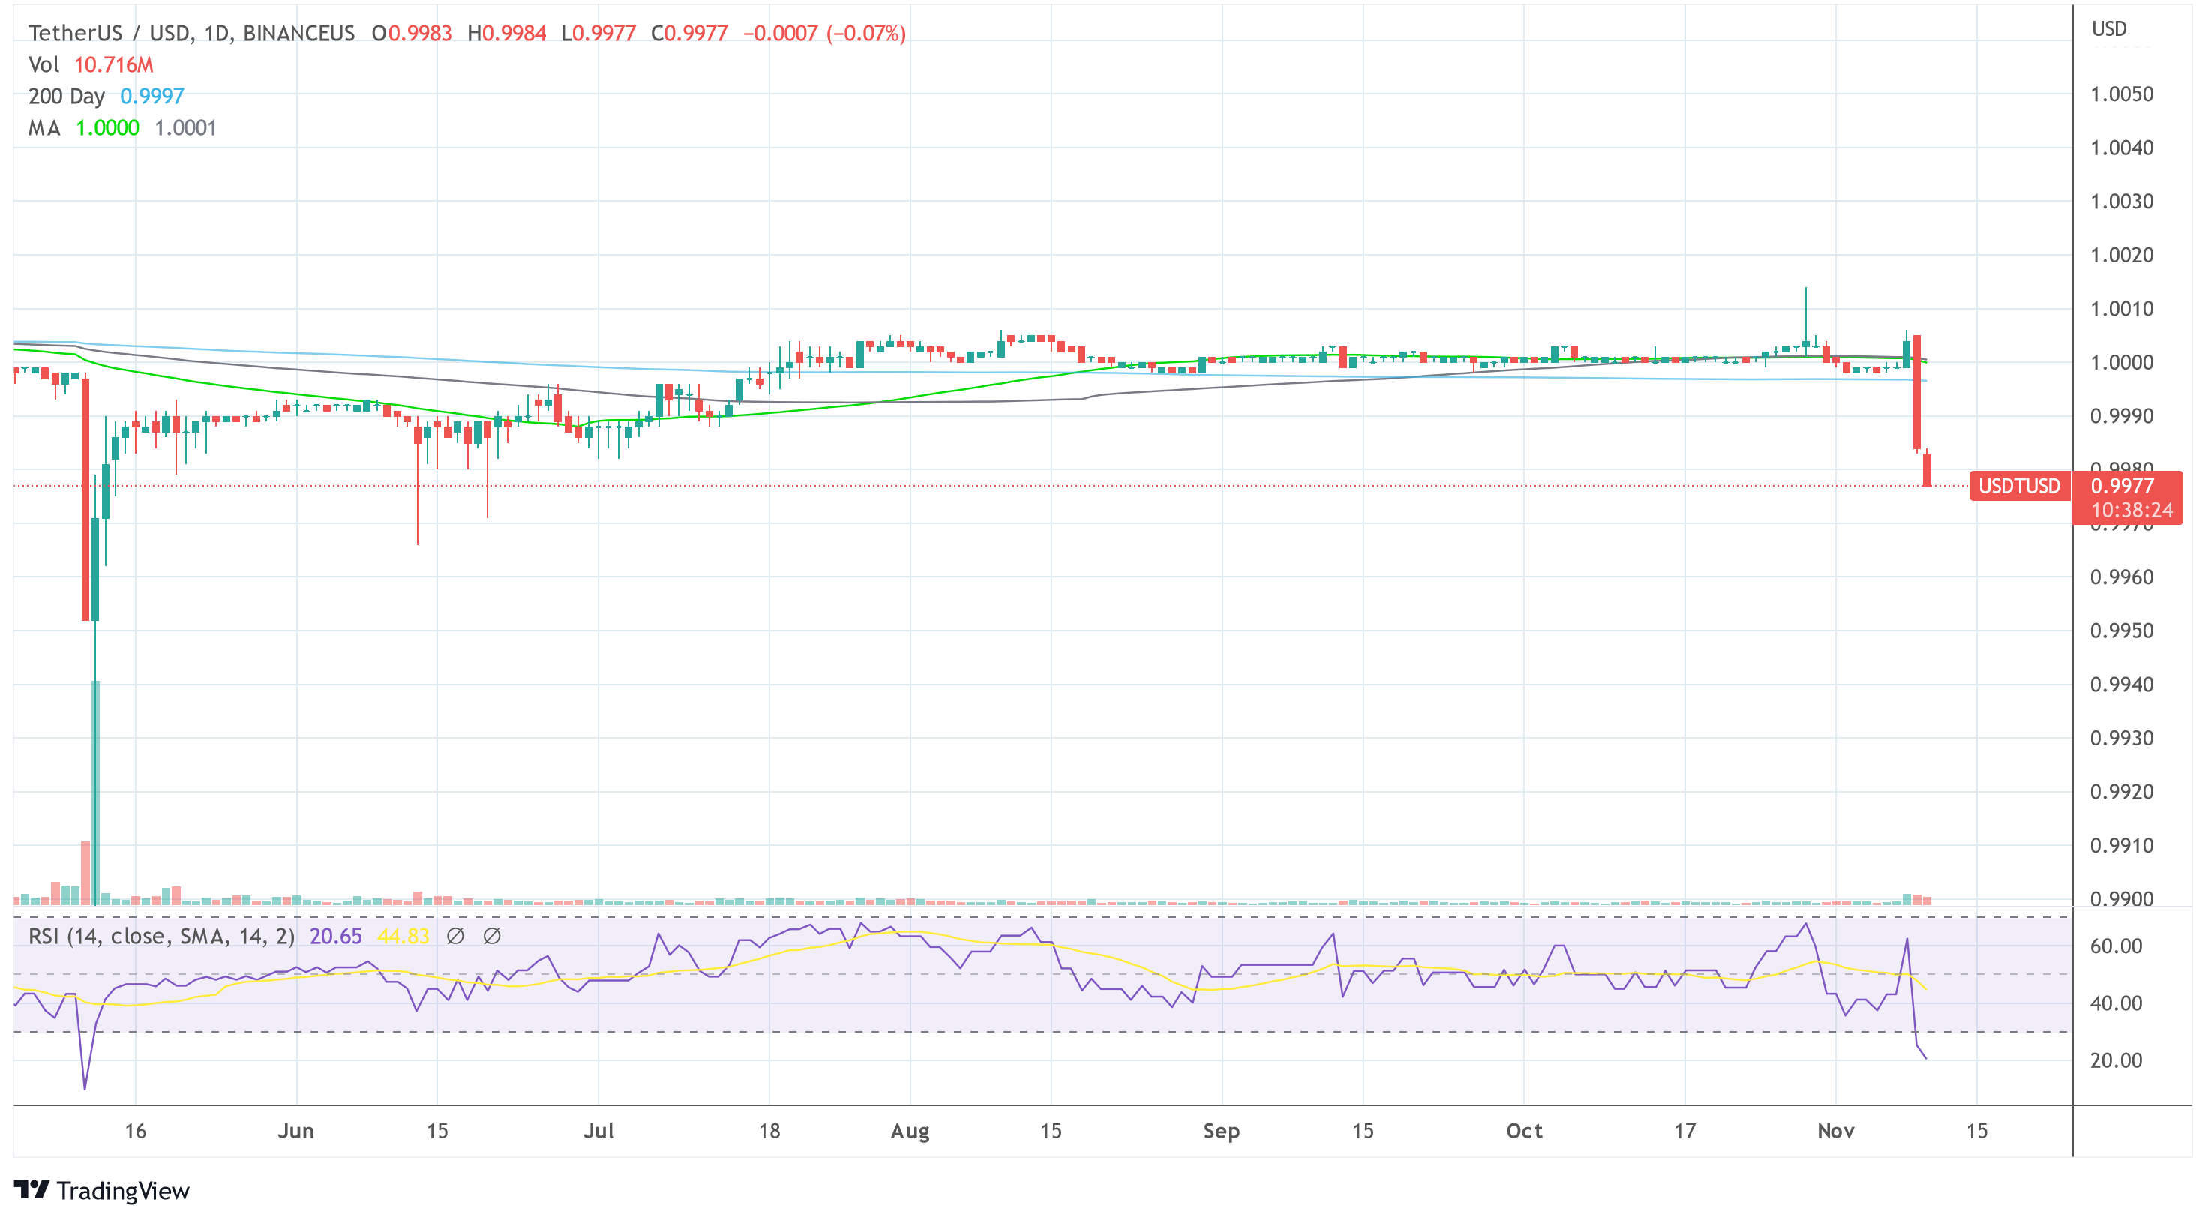The height and width of the screenshot is (1223, 2211).
Task: Click the Vol 10.716M indicator label
Action: (90, 65)
